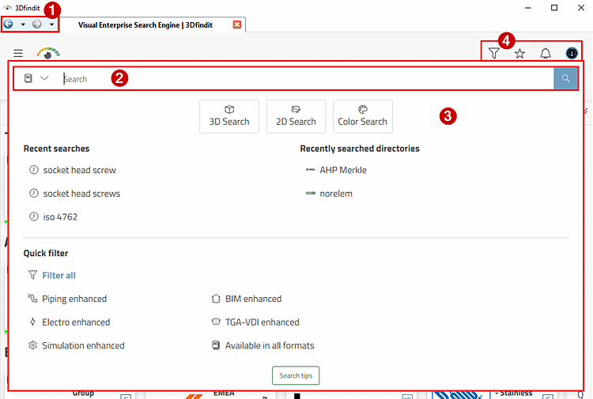Click the 3Dfindit gauge logo
Image resolution: width=593 pixels, height=399 pixels.
[48, 53]
